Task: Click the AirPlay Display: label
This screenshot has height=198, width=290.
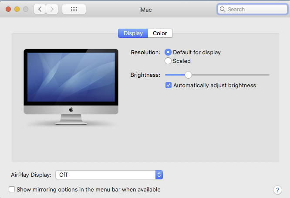Action: [31, 175]
